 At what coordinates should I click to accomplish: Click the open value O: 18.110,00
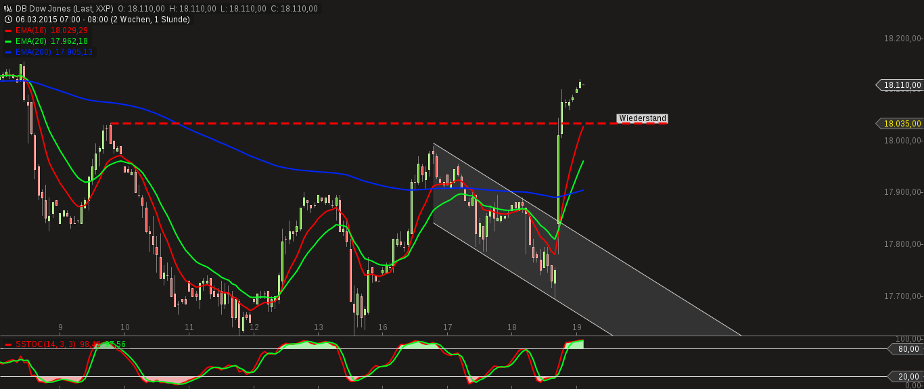[x=141, y=9]
